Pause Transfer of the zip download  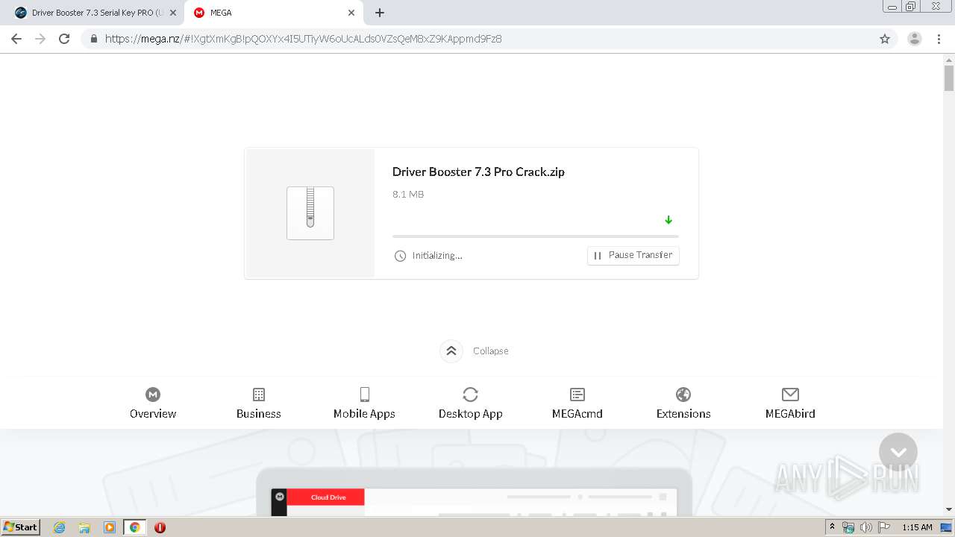(x=633, y=255)
